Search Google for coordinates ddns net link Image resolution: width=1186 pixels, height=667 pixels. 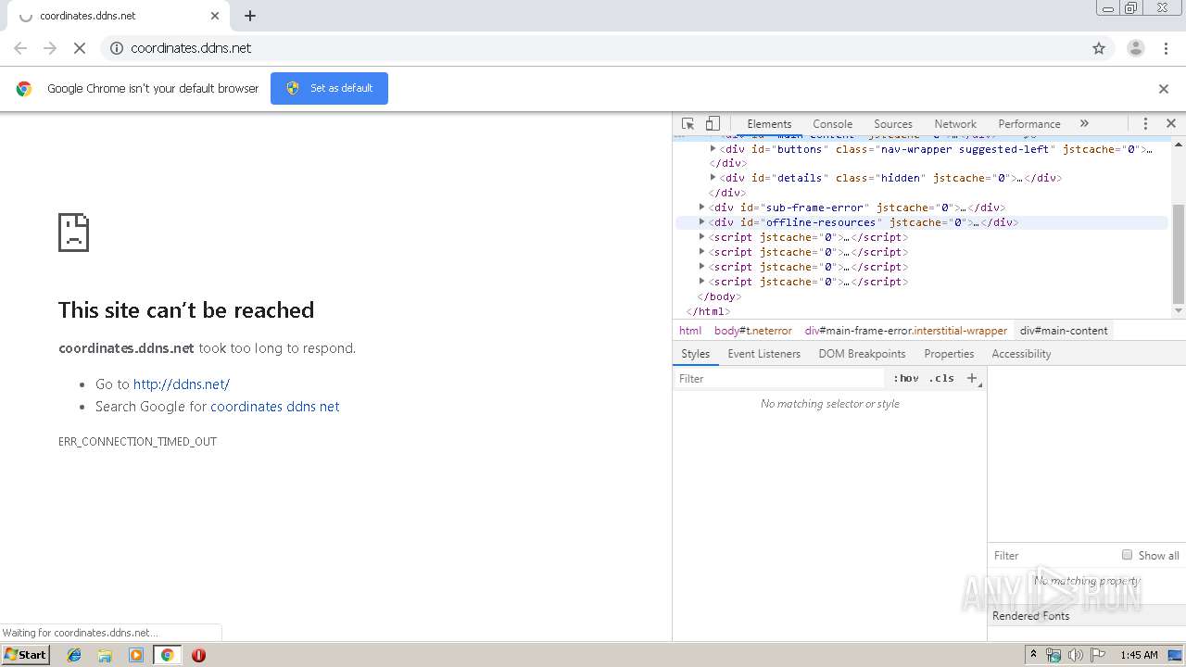click(x=275, y=407)
